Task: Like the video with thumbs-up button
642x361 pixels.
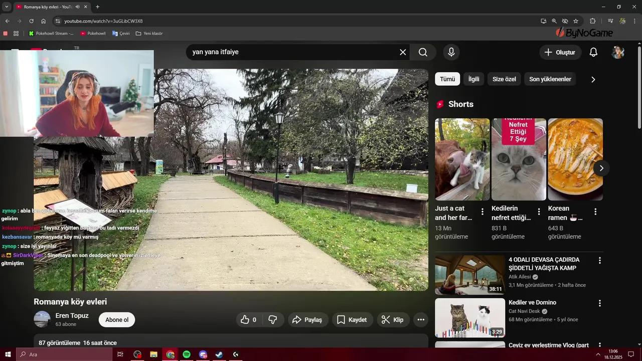Action: 249,320
